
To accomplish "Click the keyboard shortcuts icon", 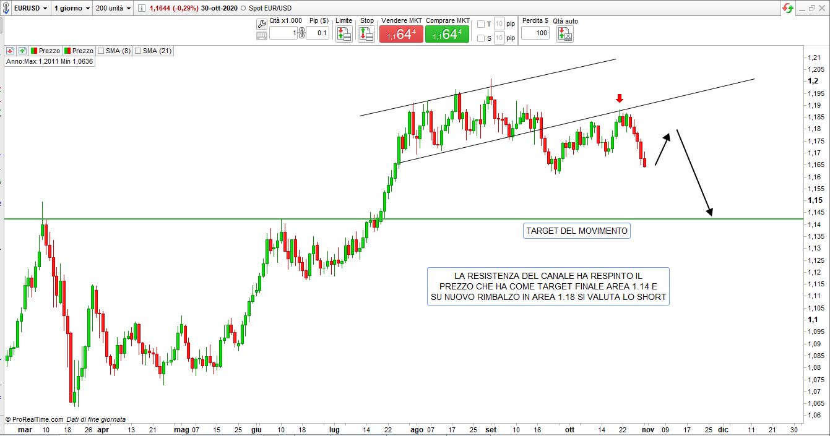I will point(261,35).
